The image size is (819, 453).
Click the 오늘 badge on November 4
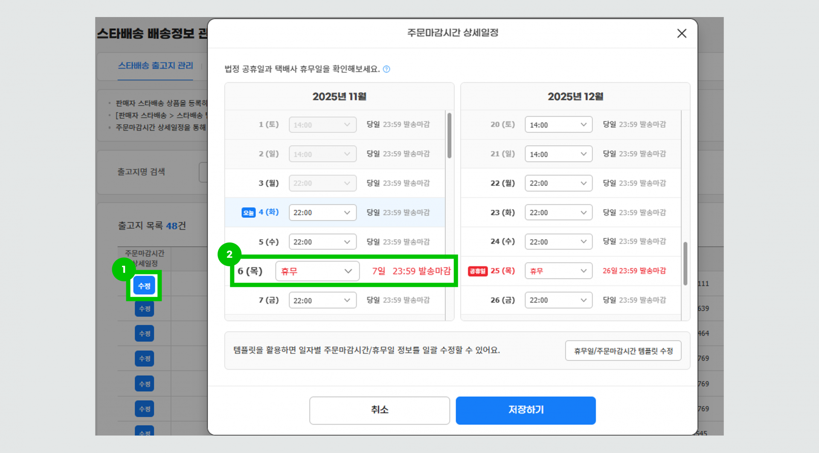click(x=248, y=213)
